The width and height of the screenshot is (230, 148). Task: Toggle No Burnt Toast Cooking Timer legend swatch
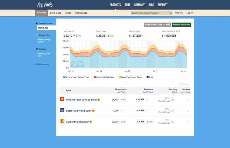tap(64, 77)
